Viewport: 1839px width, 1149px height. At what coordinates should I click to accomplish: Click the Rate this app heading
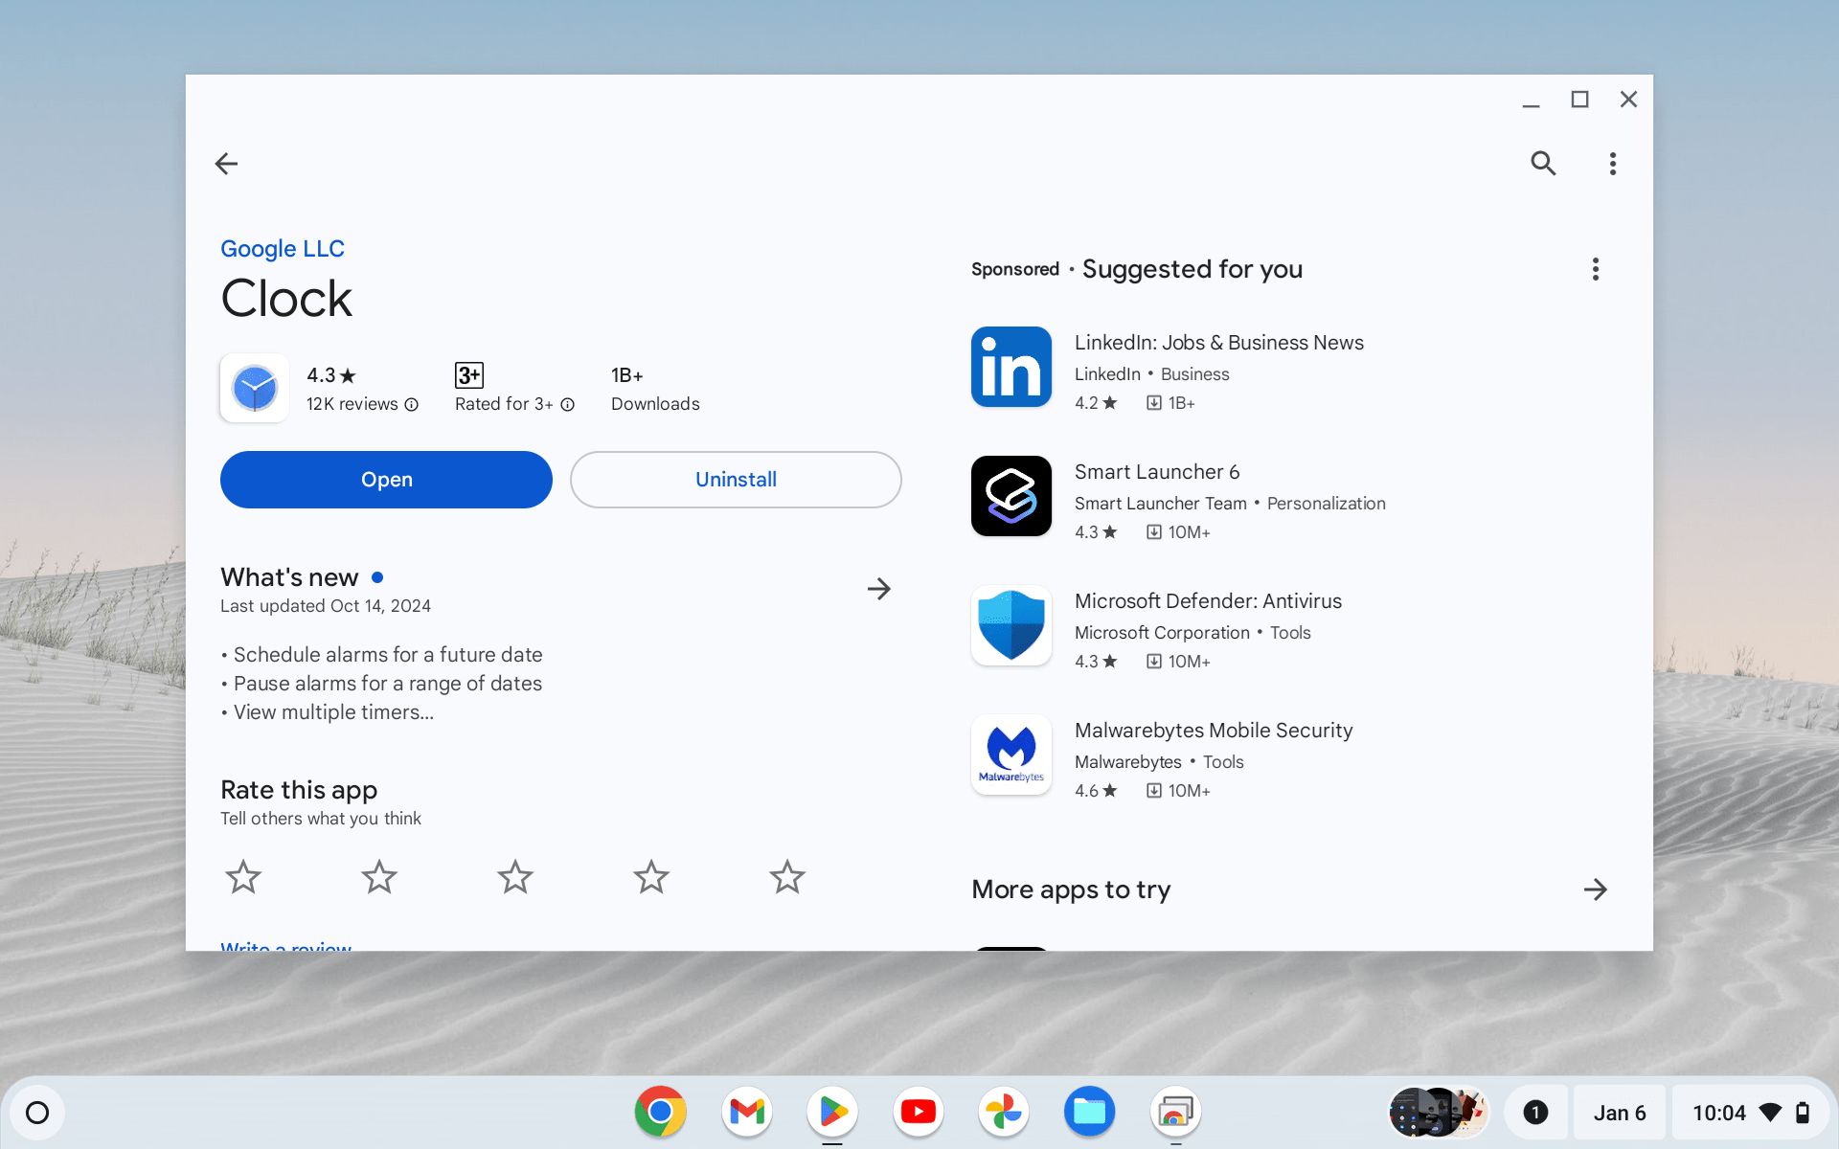pyautogui.click(x=299, y=790)
